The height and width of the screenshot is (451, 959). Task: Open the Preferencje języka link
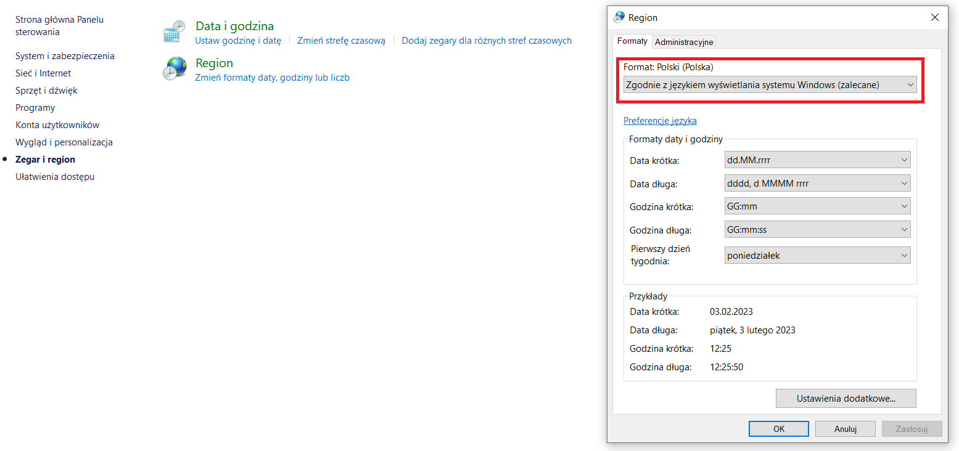pos(660,121)
